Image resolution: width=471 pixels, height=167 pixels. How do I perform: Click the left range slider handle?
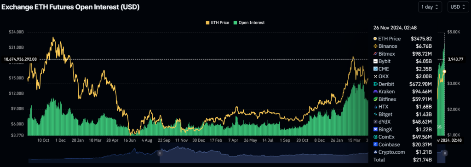160,153
